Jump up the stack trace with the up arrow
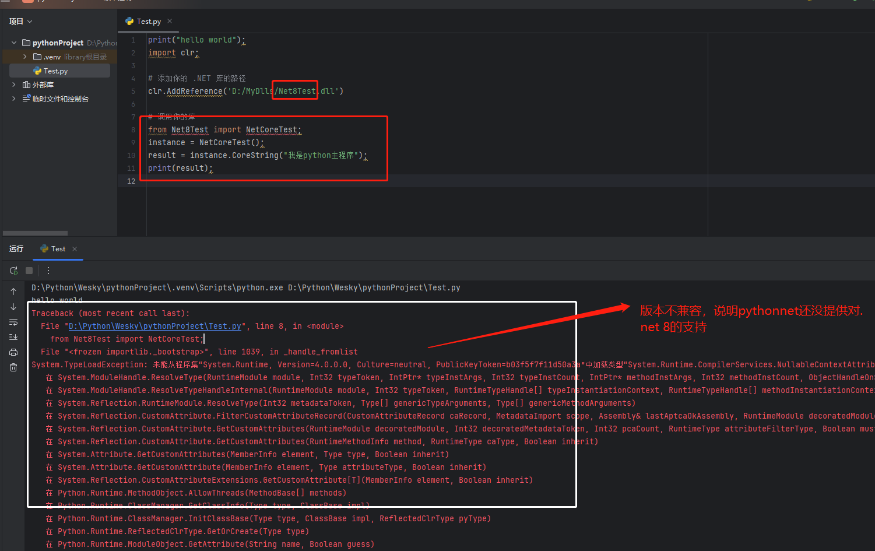Viewport: 875px width, 551px height. 13,292
